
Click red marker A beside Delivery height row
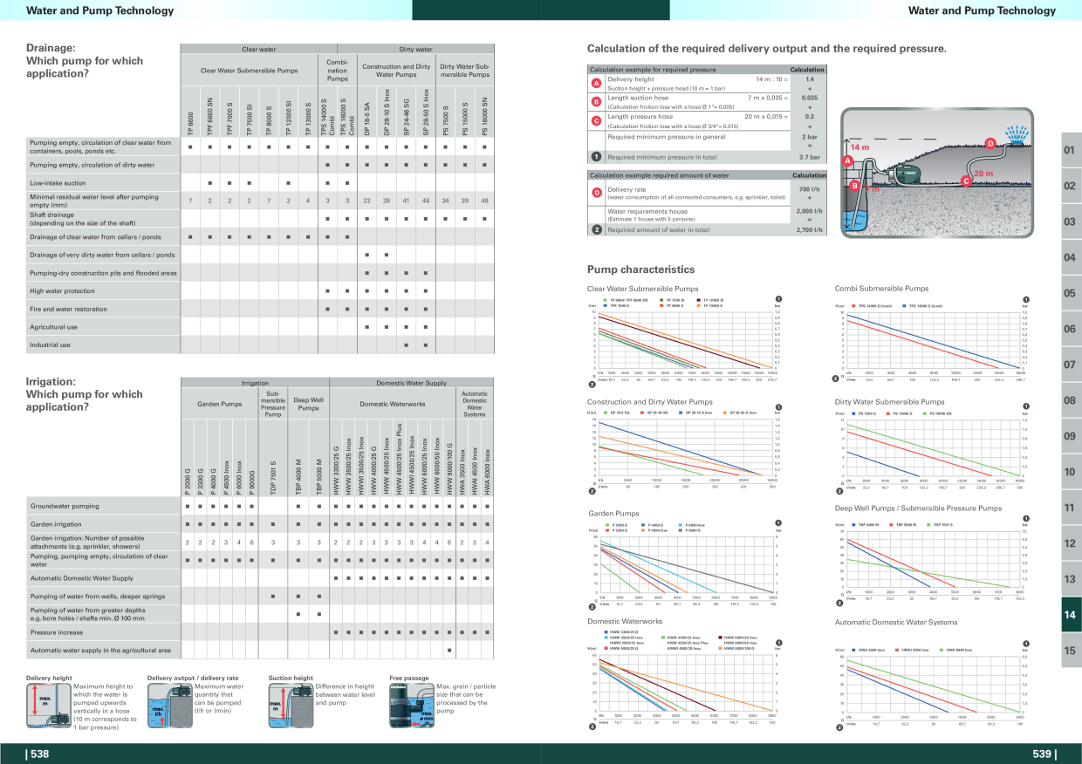tap(596, 83)
